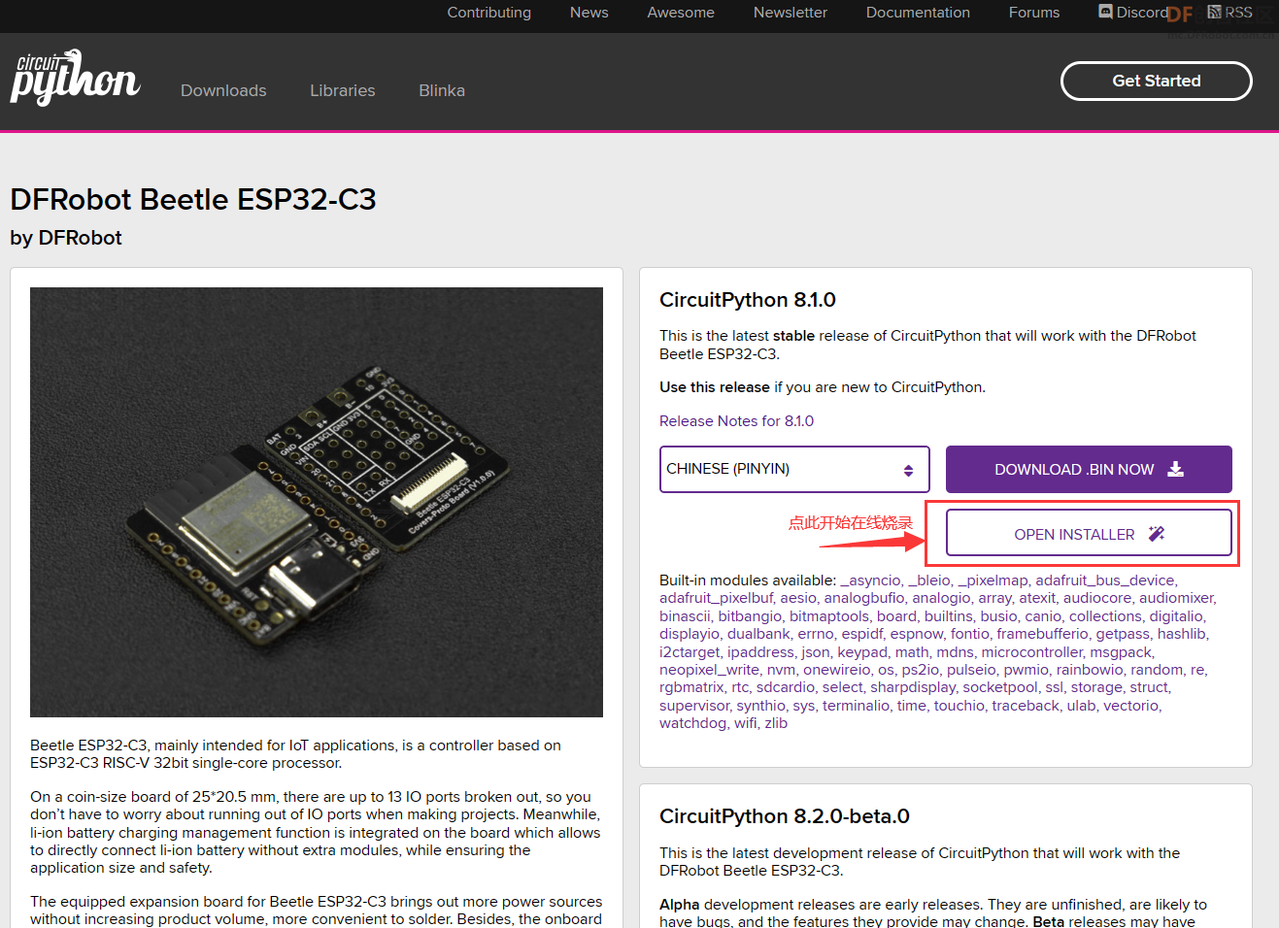Open the _asyncio module link
This screenshot has width=1279, height=928.
tap(870, 580)
